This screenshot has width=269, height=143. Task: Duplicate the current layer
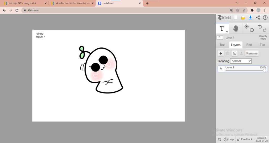(235, 53)
